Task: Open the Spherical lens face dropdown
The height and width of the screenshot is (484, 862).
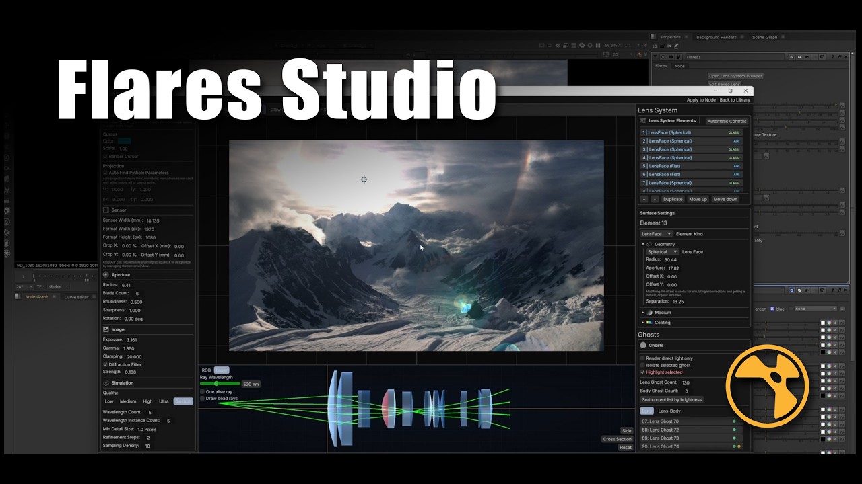Action: 662,252
